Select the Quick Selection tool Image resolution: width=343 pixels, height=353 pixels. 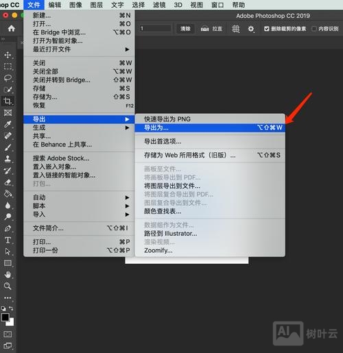pyautogui.click(x=8, y=90)
